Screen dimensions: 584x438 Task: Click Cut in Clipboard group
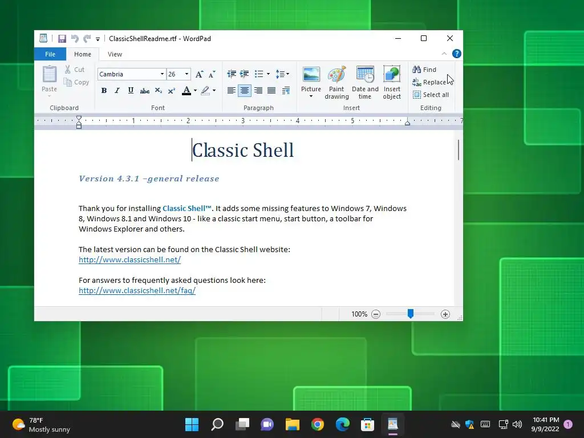click(75, 69)
